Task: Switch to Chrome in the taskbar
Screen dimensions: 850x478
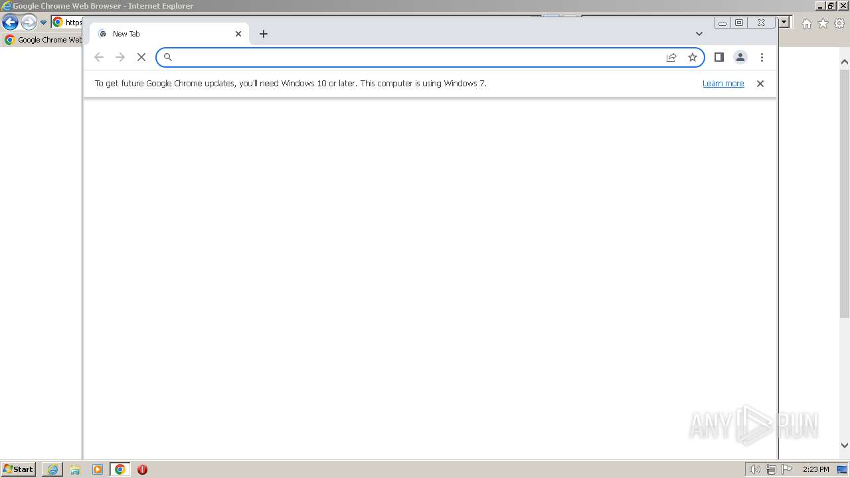Action: click(x=120, y=469)
